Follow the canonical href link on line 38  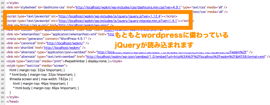coord(65,43)
